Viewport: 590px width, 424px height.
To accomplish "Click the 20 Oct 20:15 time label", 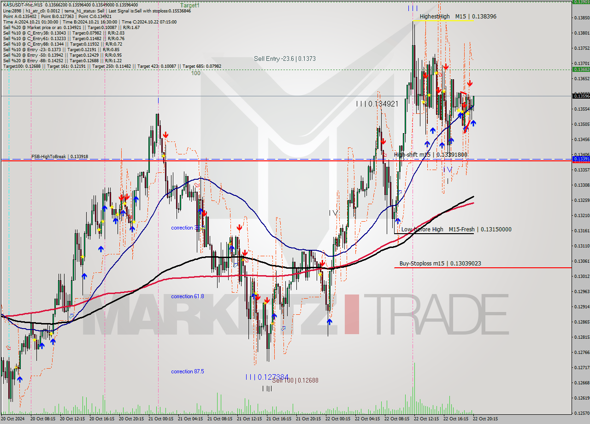I will (x=131, y=419).
